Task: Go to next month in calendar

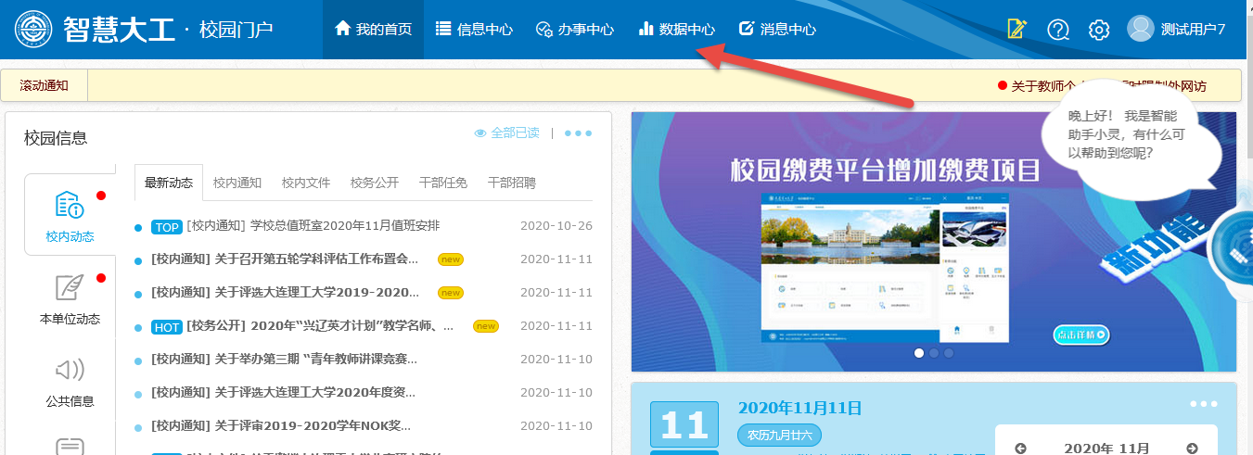Action: pos(1192,449)
